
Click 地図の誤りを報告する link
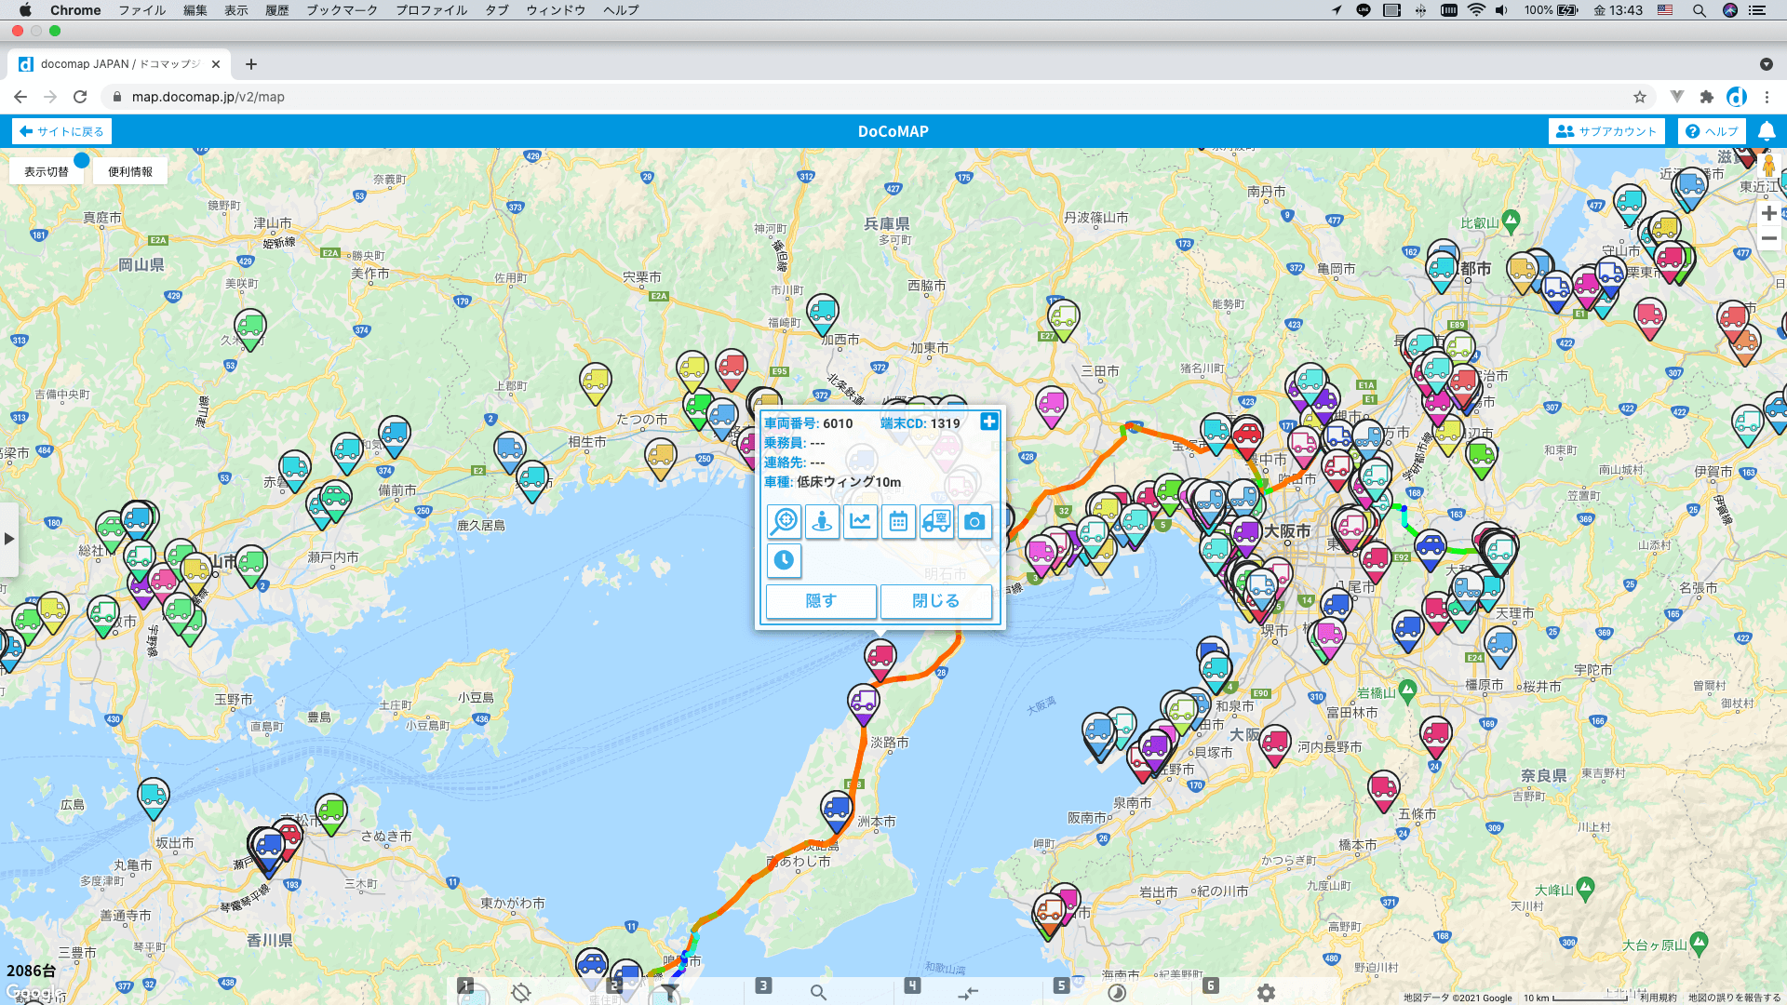tap(1734, 998)
